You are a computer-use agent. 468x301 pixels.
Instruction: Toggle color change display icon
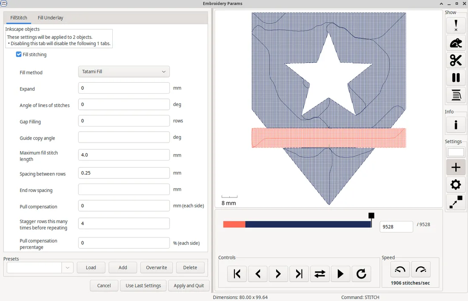[456, 95]
